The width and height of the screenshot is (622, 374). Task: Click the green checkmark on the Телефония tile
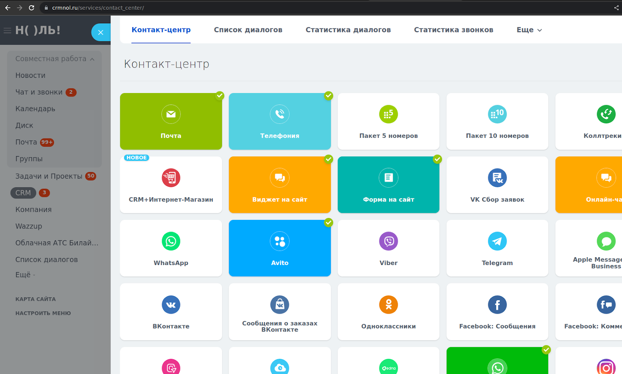pyautogui.click(x=329, y=95)
